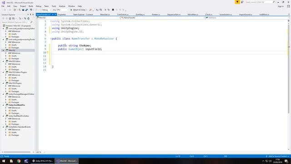
Task: Click Add to Source Control
Action: click(277, 156)
